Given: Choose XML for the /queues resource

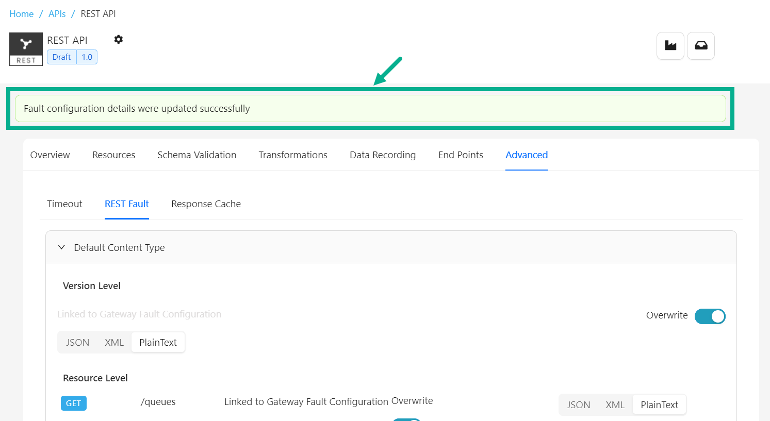Looking at the screenshot, I should pos(615,405).
